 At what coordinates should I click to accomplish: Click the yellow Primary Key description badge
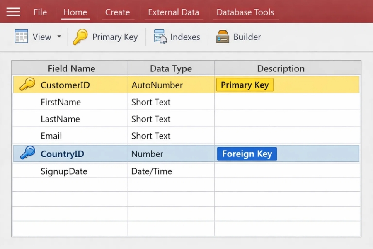click(245, 85)
